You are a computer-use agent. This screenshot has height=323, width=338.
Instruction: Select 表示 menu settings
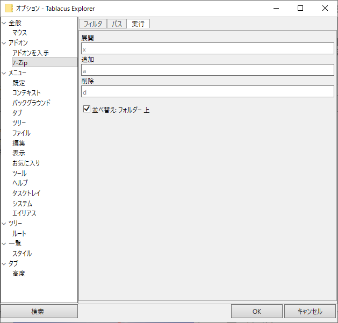(x=19, y=153)
